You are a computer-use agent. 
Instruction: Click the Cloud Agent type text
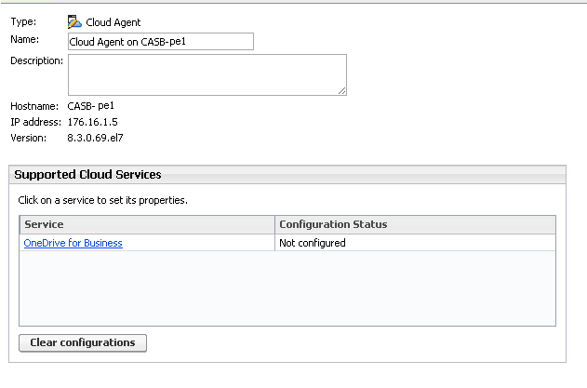click(113, 22)
